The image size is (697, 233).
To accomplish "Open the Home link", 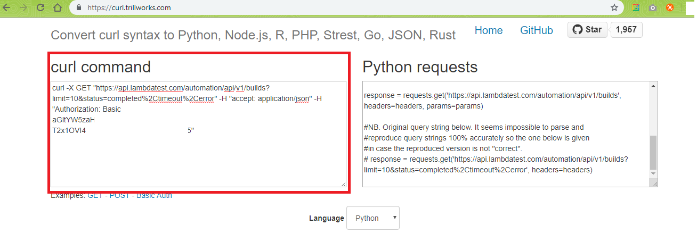I will [489, 30].
